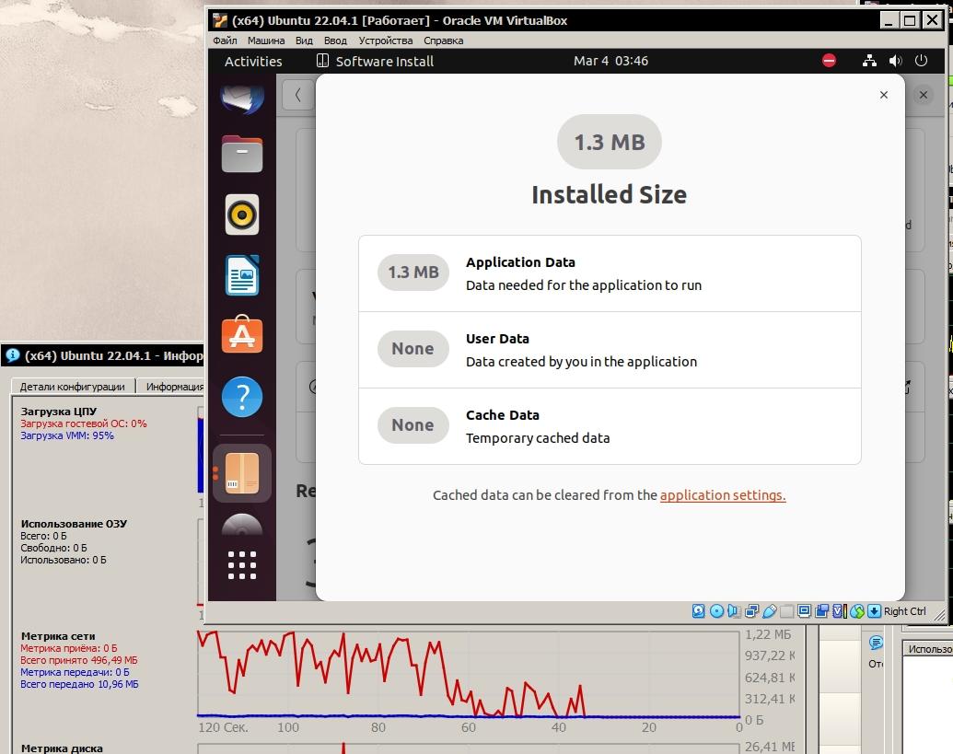
Task: Click Всего передано 10,96 МБ text
Action: (x=79, y=684)
